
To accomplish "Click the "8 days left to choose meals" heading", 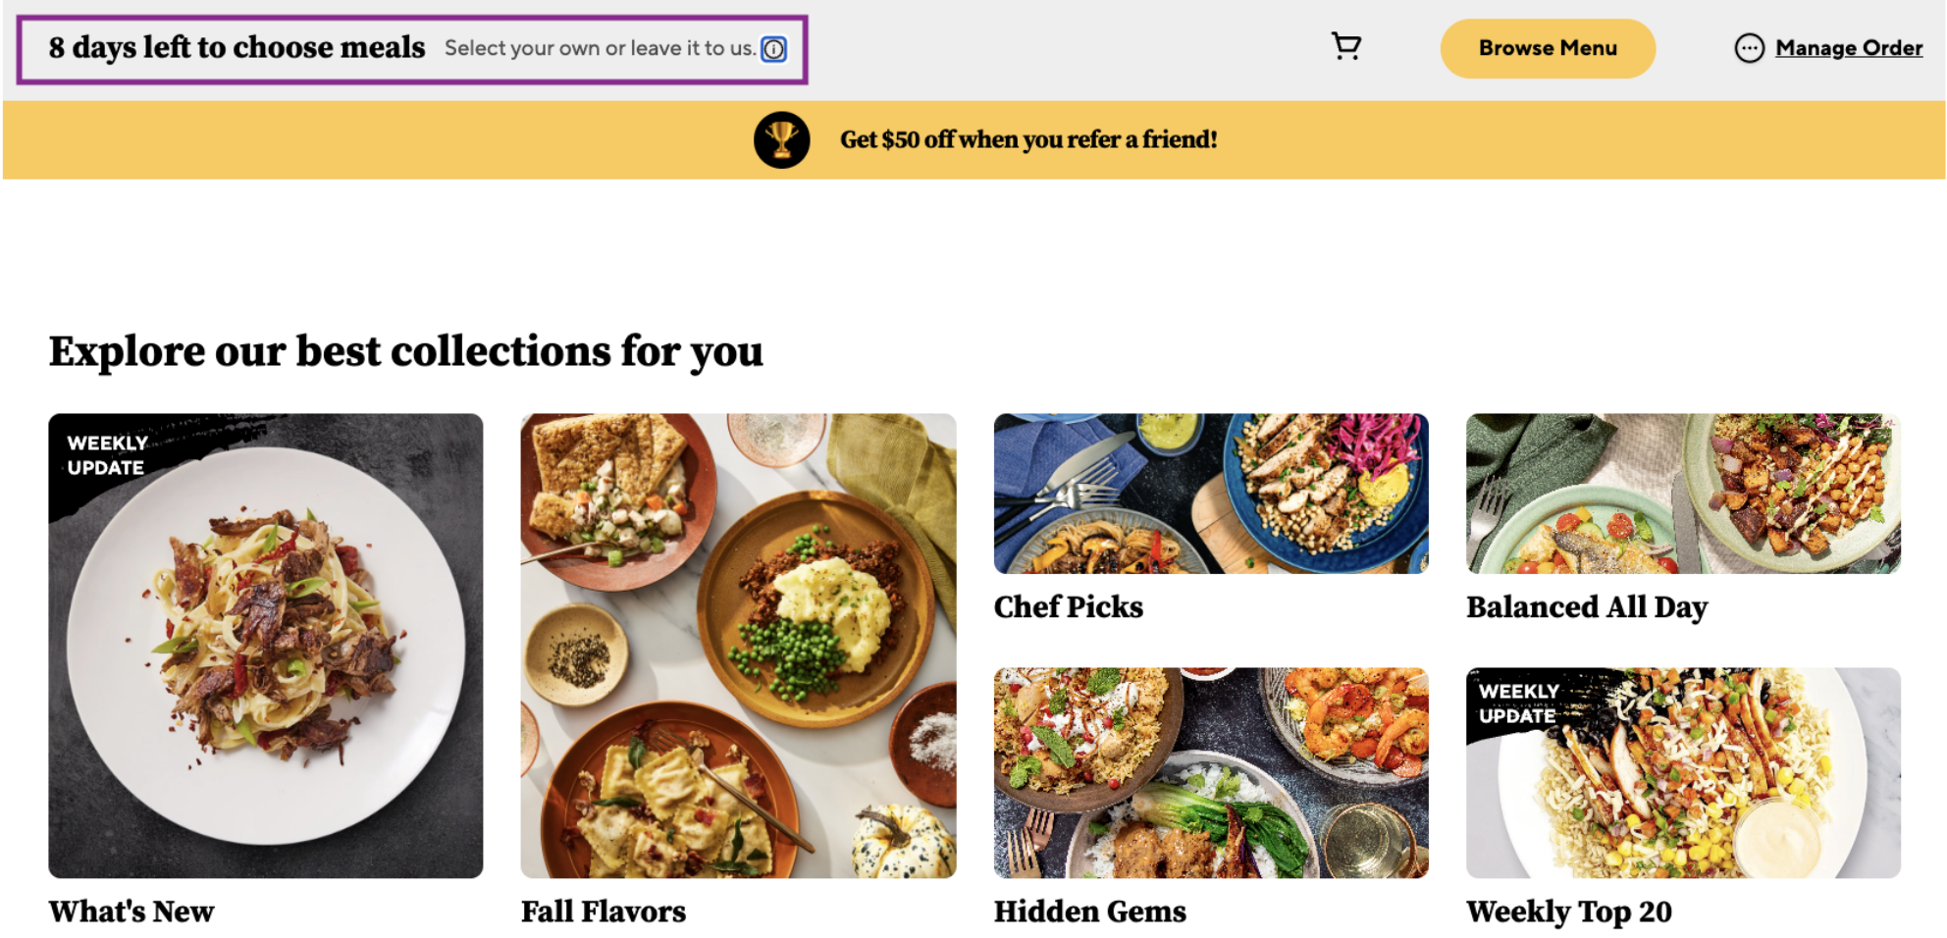I will (x=237, y=48).
